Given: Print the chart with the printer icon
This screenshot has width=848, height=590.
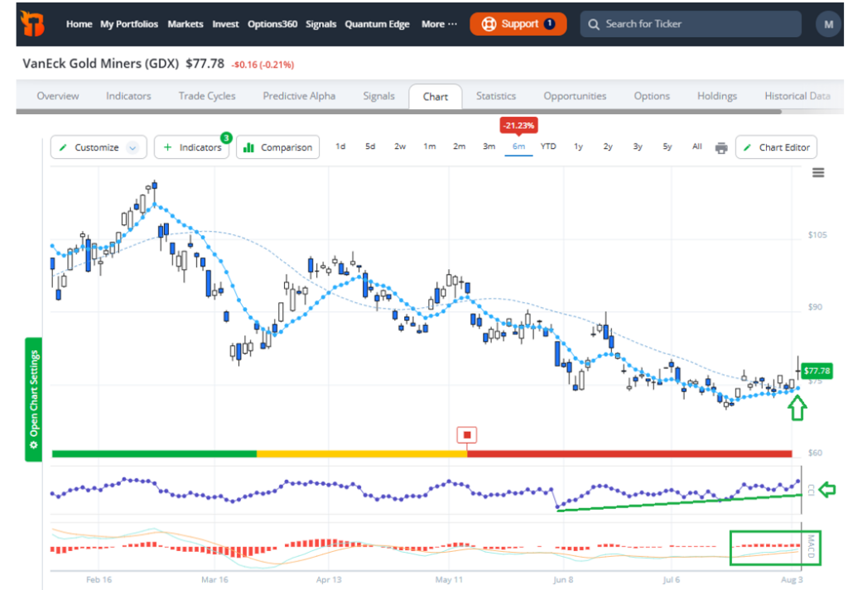Looking at the screenshot, I should (x=721, y=147).
